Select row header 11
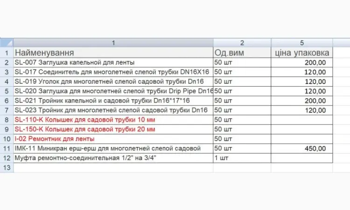Image resolution: width=350 pixels, height=210 pixels. pos(7,148)
